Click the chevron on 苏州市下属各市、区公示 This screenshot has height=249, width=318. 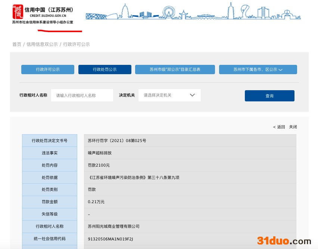pyautogui.click(x=281, y=70)
